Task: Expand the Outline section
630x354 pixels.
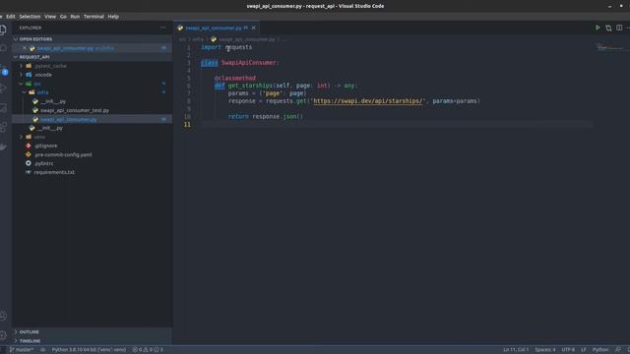Action: (92, 332)
